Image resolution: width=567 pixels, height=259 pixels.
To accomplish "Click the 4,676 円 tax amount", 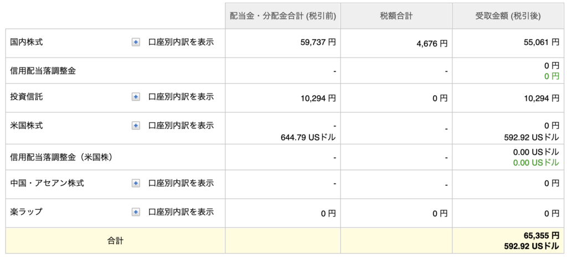I will pos(432,43).
